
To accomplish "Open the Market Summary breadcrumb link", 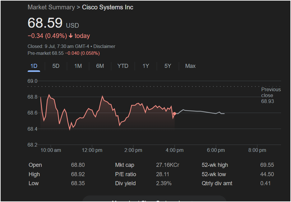I will (x=51, y=7).
